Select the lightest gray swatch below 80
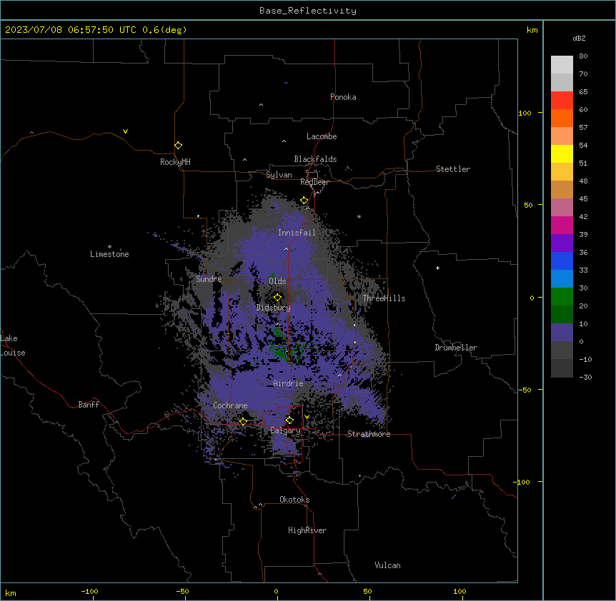The width and height of the screenshot is (616, 601). pos(562,65)
